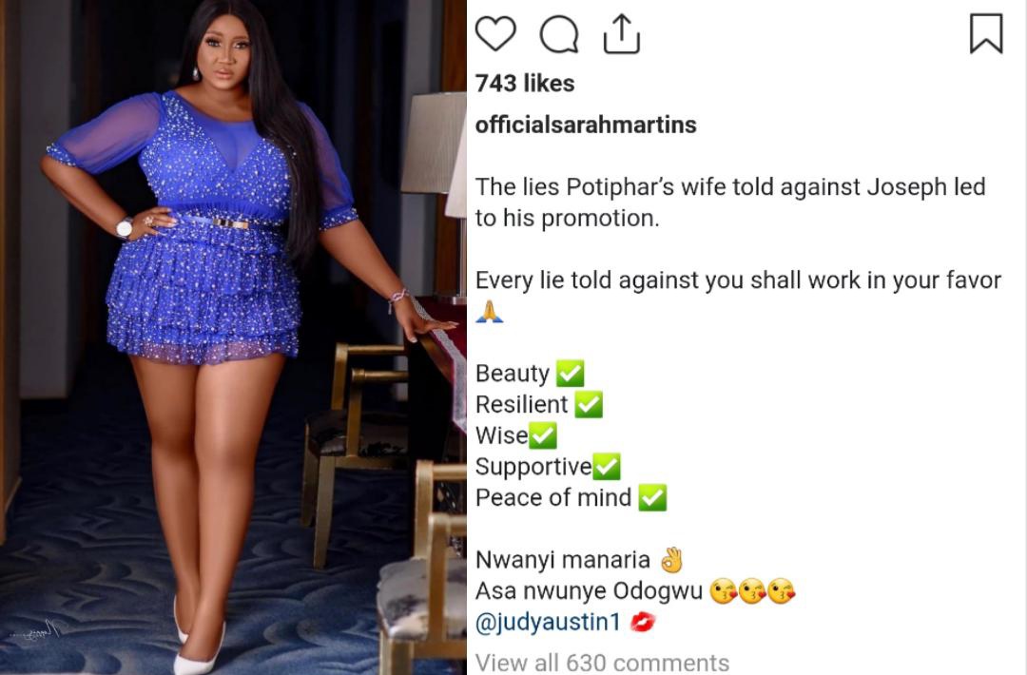This screenshot has width=1027, height=675.
Task: Save post with the bookmark icon
Action: click(x=986, y=32)
